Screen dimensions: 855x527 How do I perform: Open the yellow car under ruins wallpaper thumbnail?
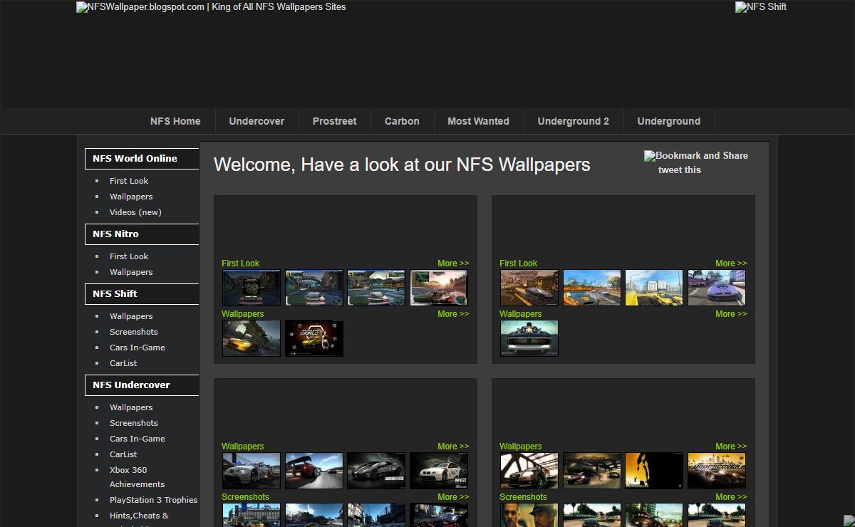pos(252,338)
